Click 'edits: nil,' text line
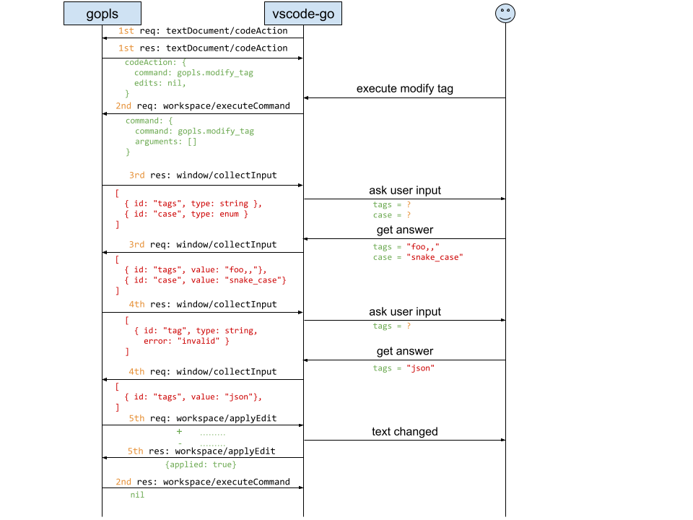693x520 pixels. click(x=160, y=83)
